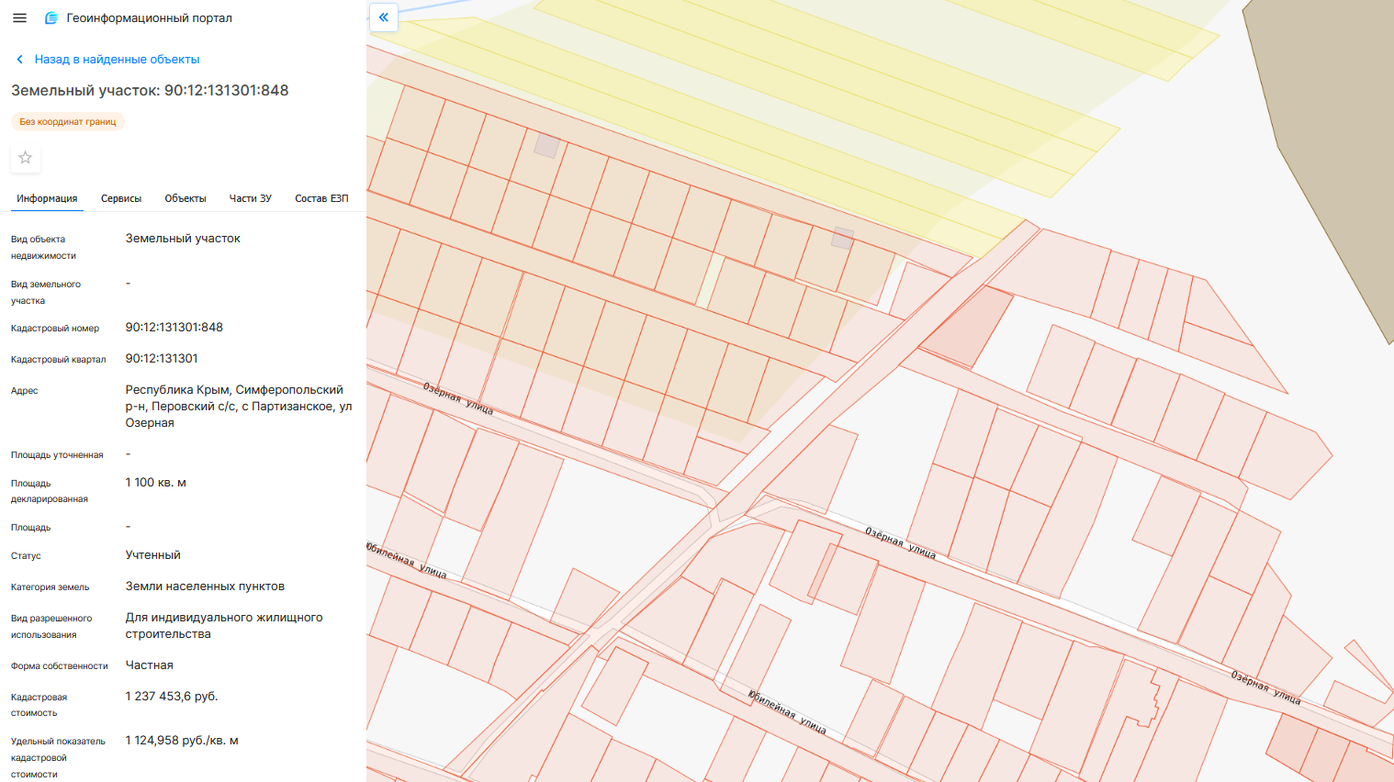The height and width of the screenshot is (782, 1394).
Task: Click the cadastral value 1 237 453,6 руб.
Action: 172,697
